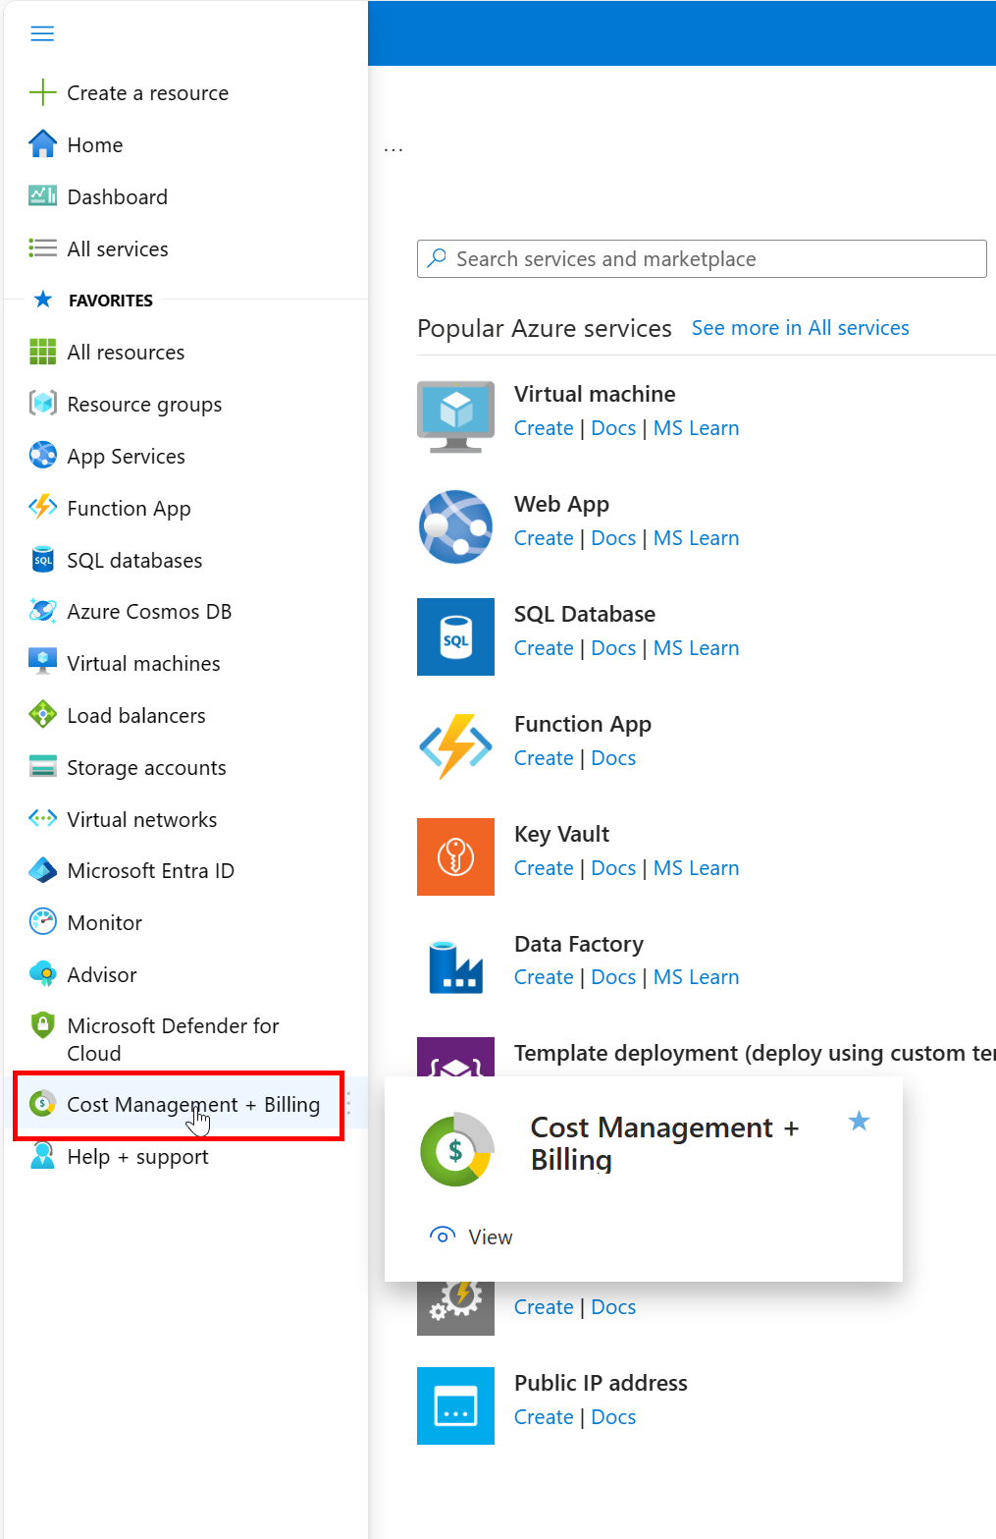
Task: Click the App Services globe icon in sidebar
Action: tap(42, 456)
